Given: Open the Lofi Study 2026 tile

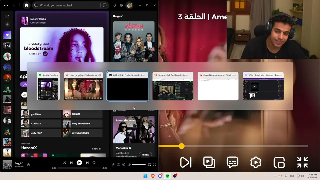Looking at the screenshot, I should coord(82,133).
